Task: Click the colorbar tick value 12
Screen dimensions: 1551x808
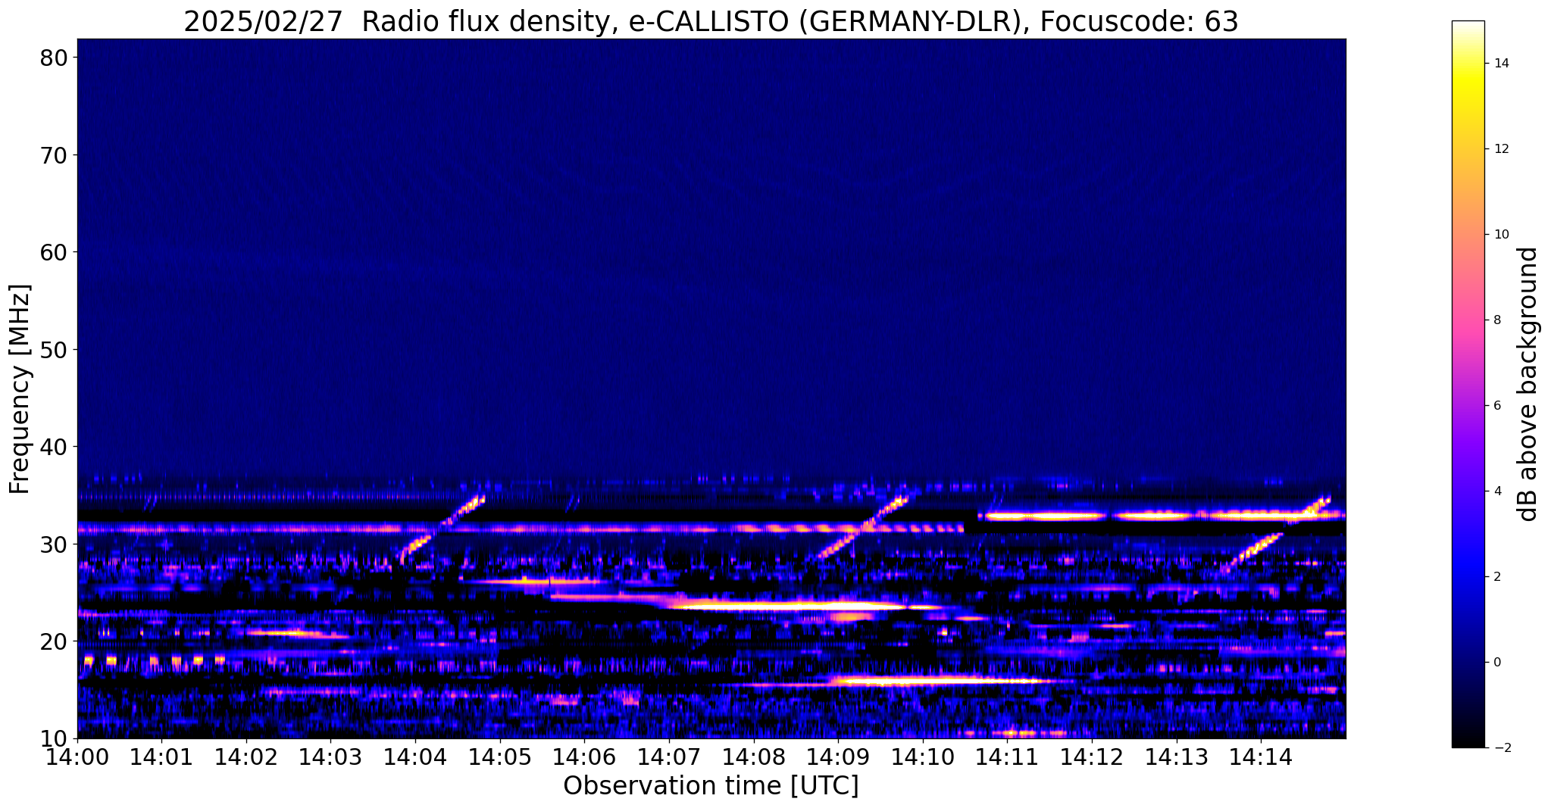Action: pos(1500,149)
